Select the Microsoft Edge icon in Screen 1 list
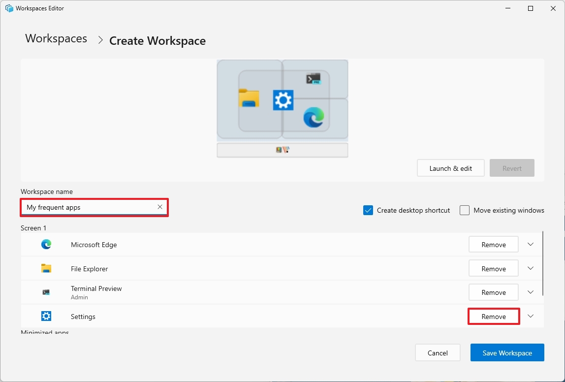The width and height of the screenshot is (565, 382). pos(46,244)
